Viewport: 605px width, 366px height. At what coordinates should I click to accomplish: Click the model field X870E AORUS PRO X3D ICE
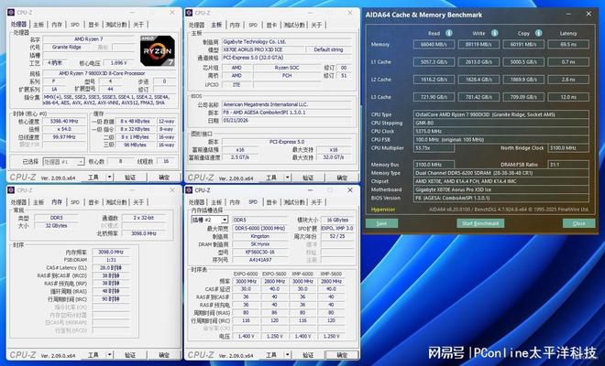pyautogui.click(x=263, y=49)
